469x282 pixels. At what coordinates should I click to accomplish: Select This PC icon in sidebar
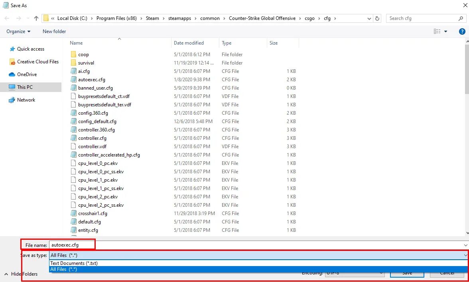coord(12,87)
